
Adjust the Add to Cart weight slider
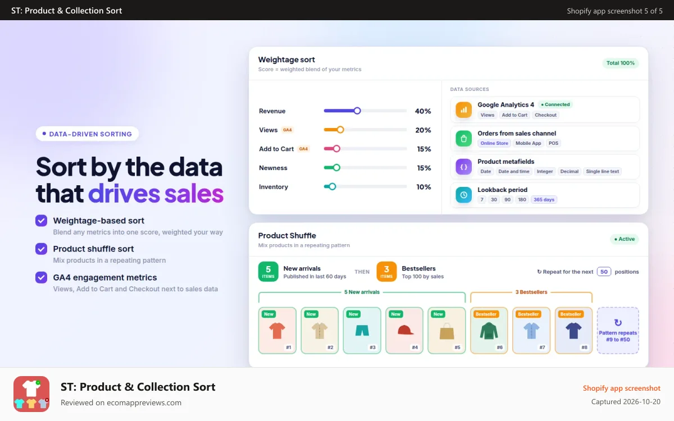pos(365,149)
